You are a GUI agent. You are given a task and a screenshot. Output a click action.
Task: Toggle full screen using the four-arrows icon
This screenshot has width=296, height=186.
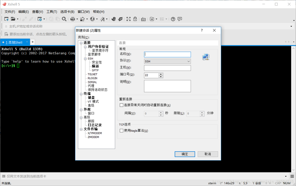[x=128, y=19]
